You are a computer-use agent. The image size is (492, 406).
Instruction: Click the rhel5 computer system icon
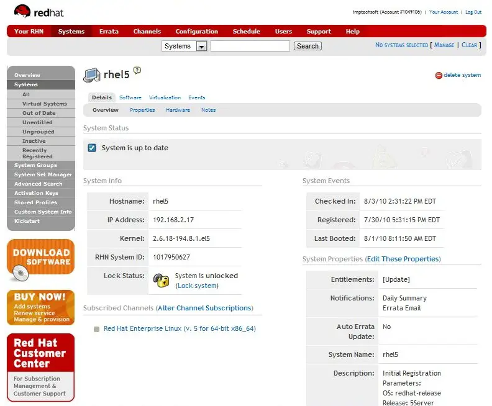tap(92, 75)
